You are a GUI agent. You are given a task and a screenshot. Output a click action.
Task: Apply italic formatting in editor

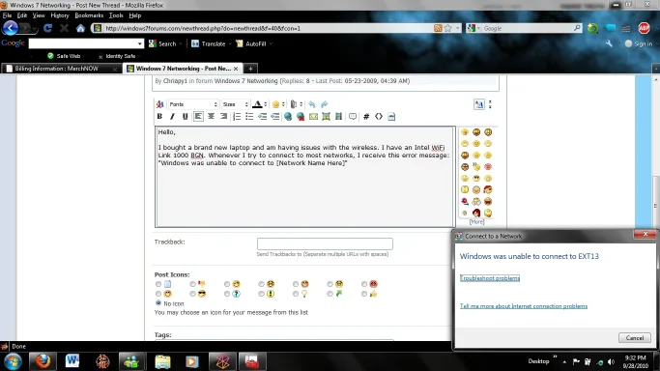[x=172, y=117]
